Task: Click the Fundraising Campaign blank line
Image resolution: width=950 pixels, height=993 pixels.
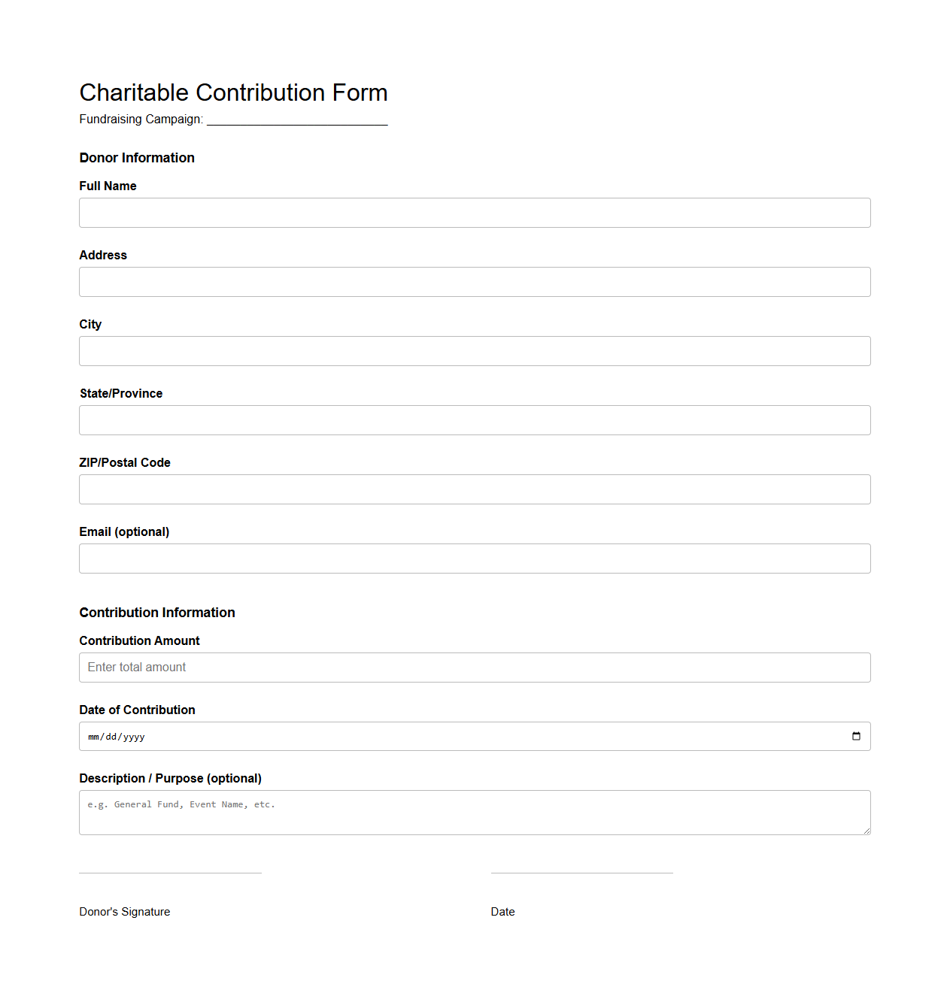Action: click(297, 120)
